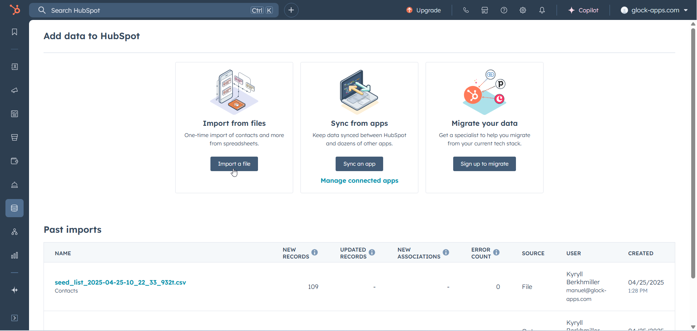Expand the sidebar with the arrow icon
This screenshot has height=331, width=697.
[15, 318]
